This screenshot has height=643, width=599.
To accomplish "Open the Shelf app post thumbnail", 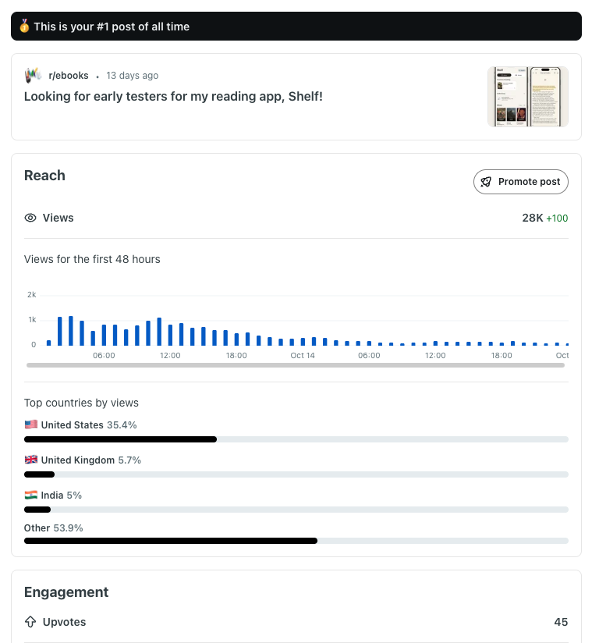I will click(x=528, y=97).
